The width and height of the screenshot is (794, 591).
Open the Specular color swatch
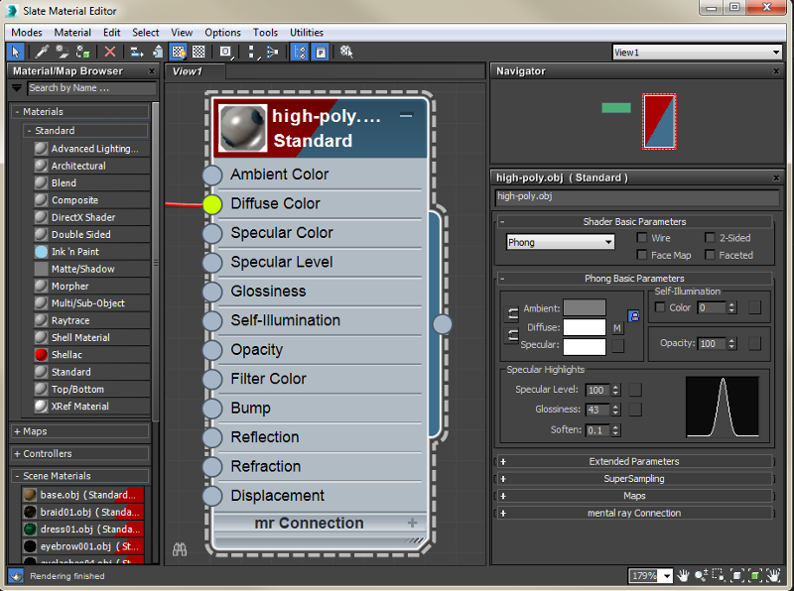[585, 347]
